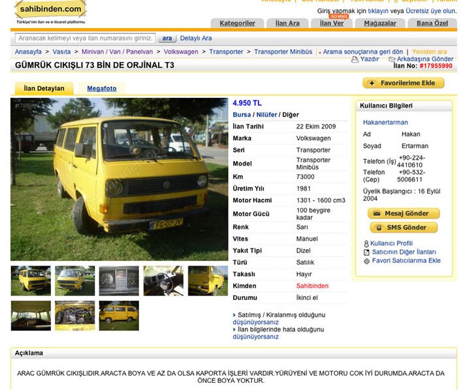Open the Kullanıcı Profili link

[392, 243]
